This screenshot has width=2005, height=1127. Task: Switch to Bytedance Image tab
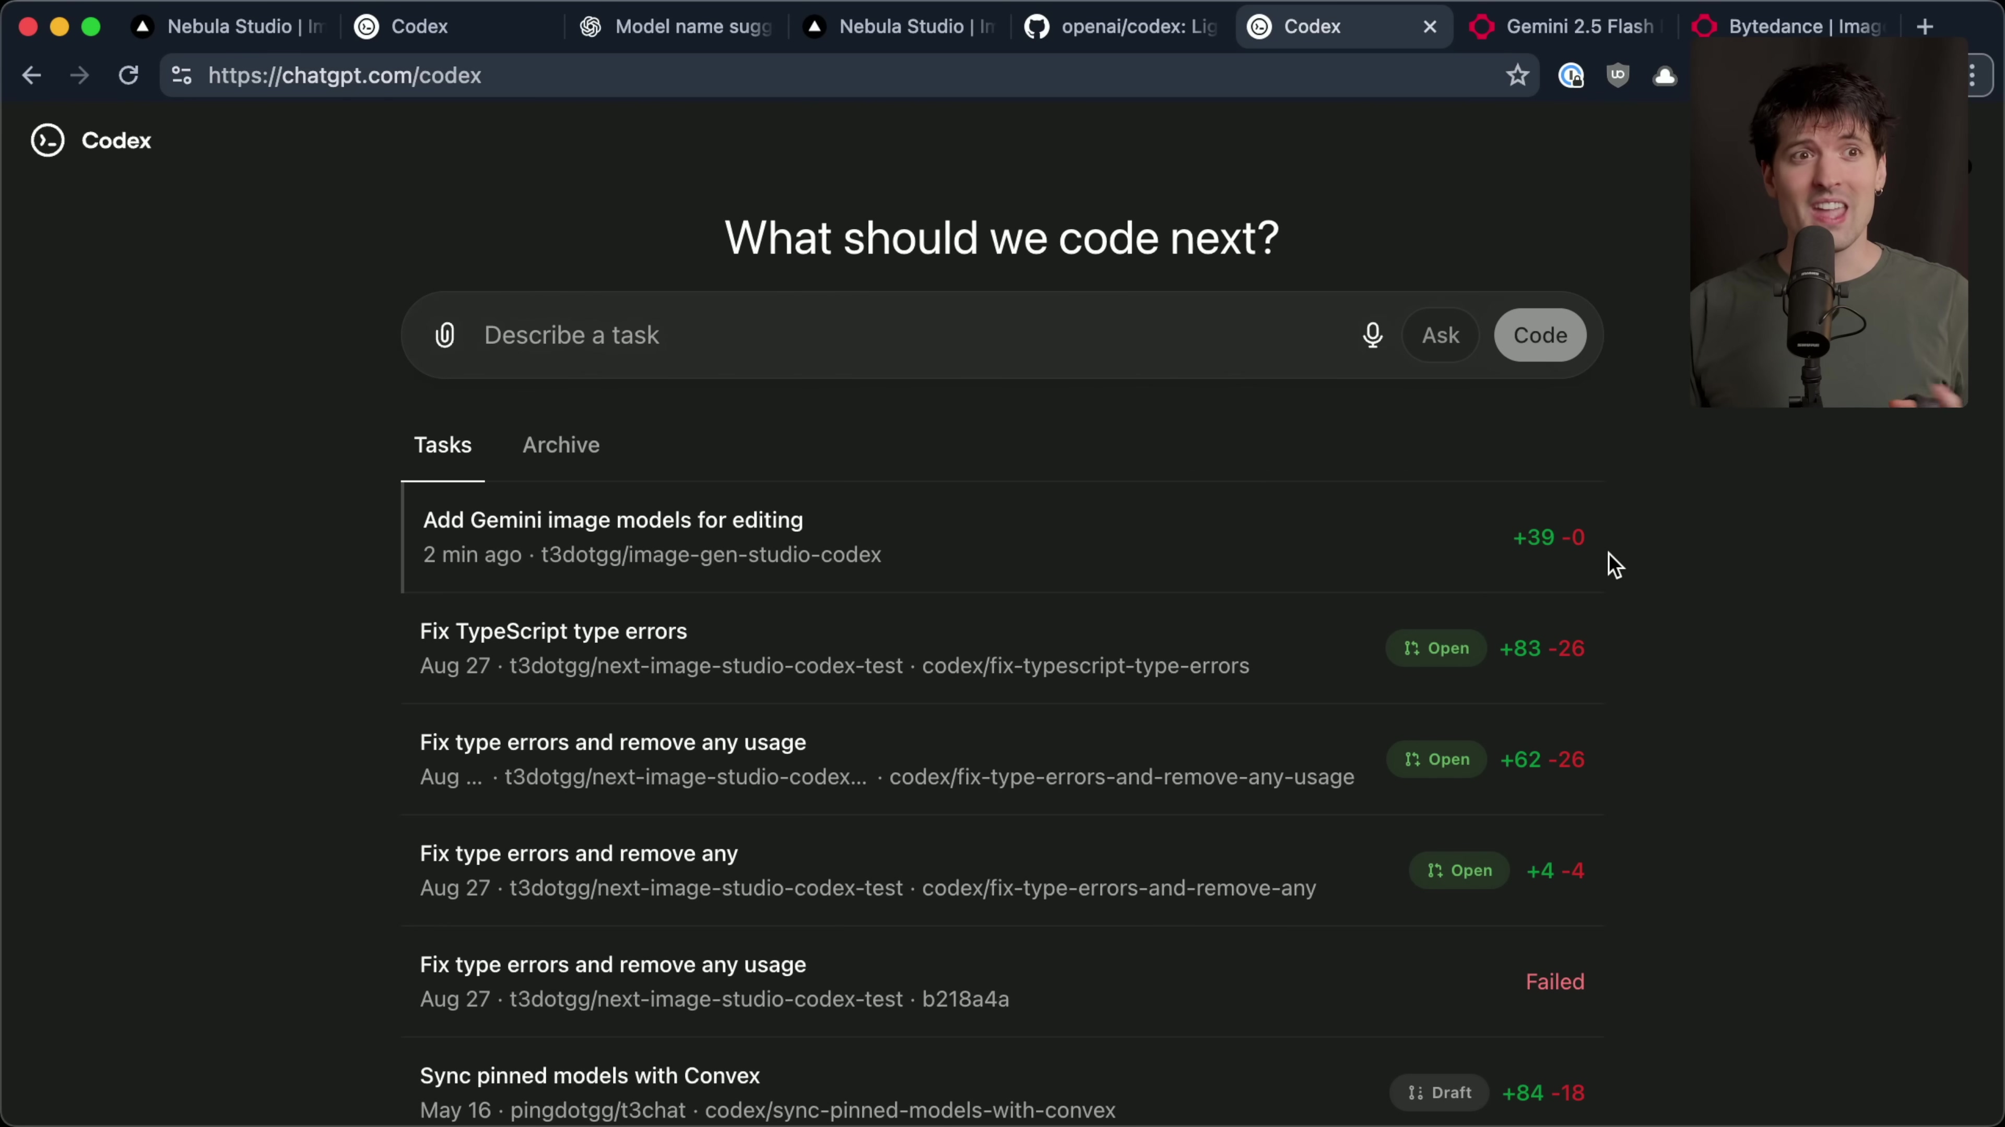[1790, 27]
